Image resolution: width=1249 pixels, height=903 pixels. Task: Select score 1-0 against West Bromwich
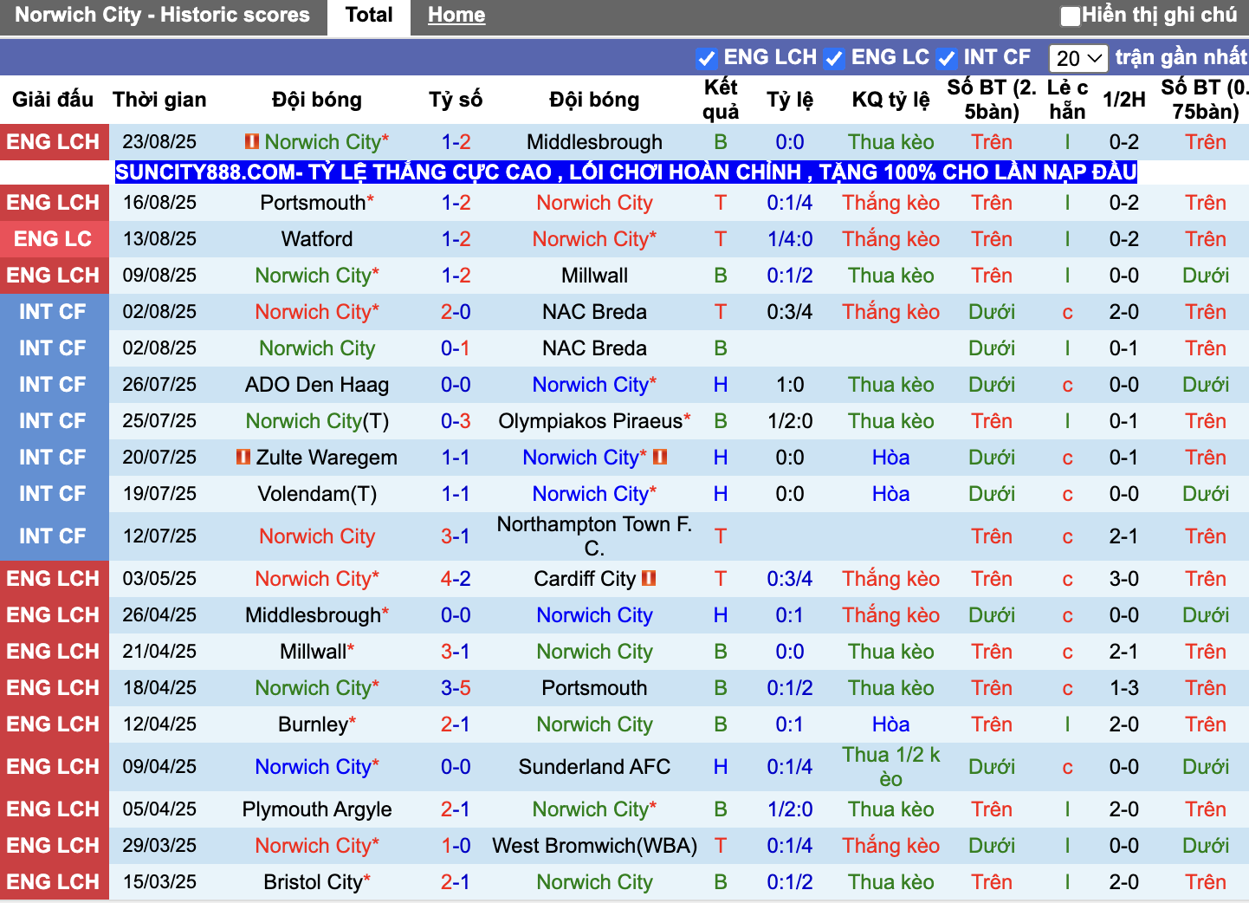pos(456,846)
